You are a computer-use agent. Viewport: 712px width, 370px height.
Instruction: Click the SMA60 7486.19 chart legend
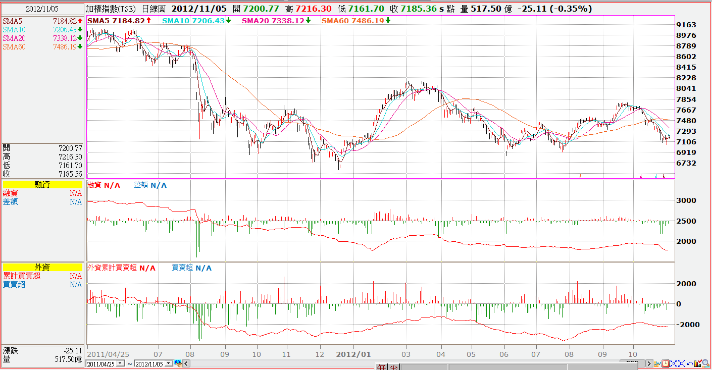point(356,20)
